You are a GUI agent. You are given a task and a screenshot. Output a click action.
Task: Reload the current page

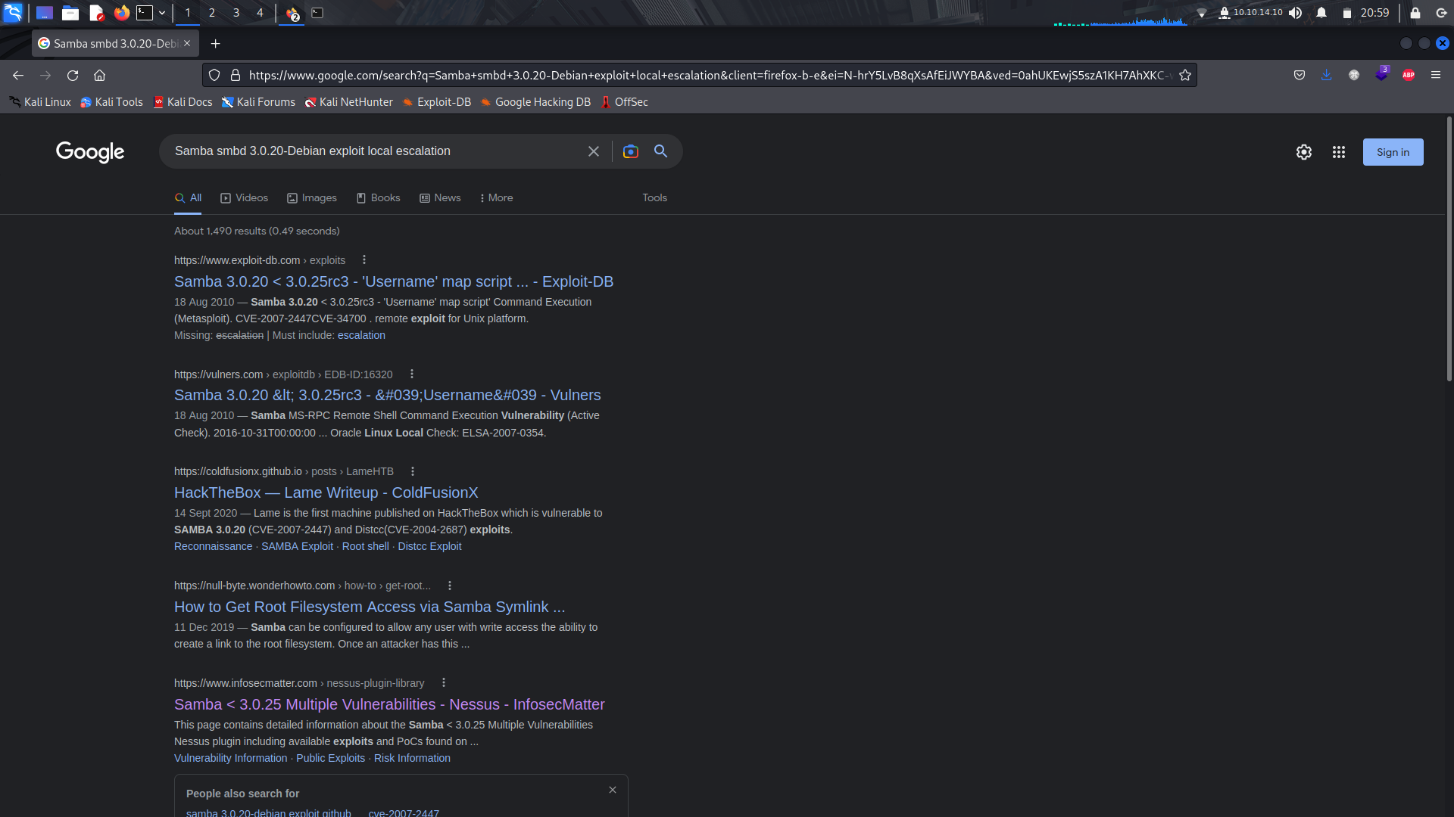[73, 75]
